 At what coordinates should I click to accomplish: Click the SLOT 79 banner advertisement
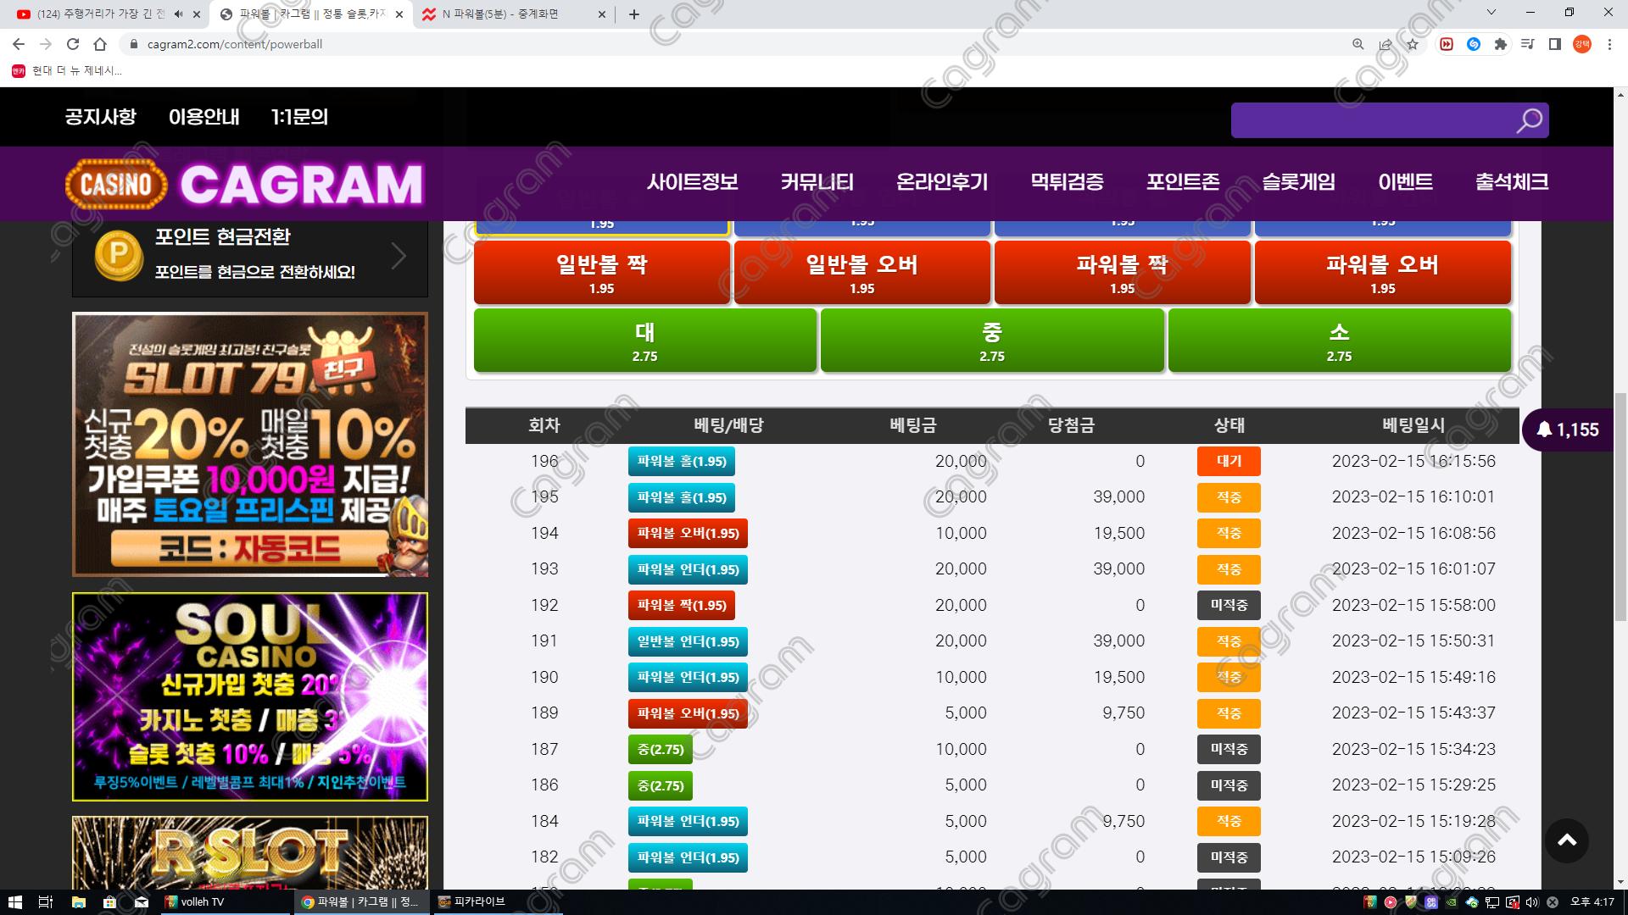(250, 444)
